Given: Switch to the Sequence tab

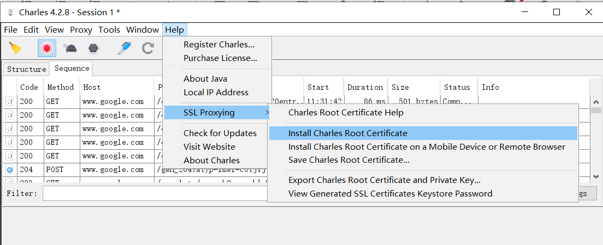Looking at the screenshot, I should (x=72, y=68).
